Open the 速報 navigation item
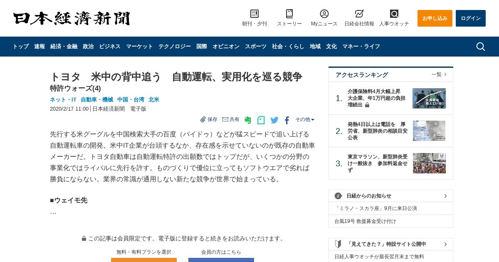This screenshot has height=262, width=499. pos(40,47)
